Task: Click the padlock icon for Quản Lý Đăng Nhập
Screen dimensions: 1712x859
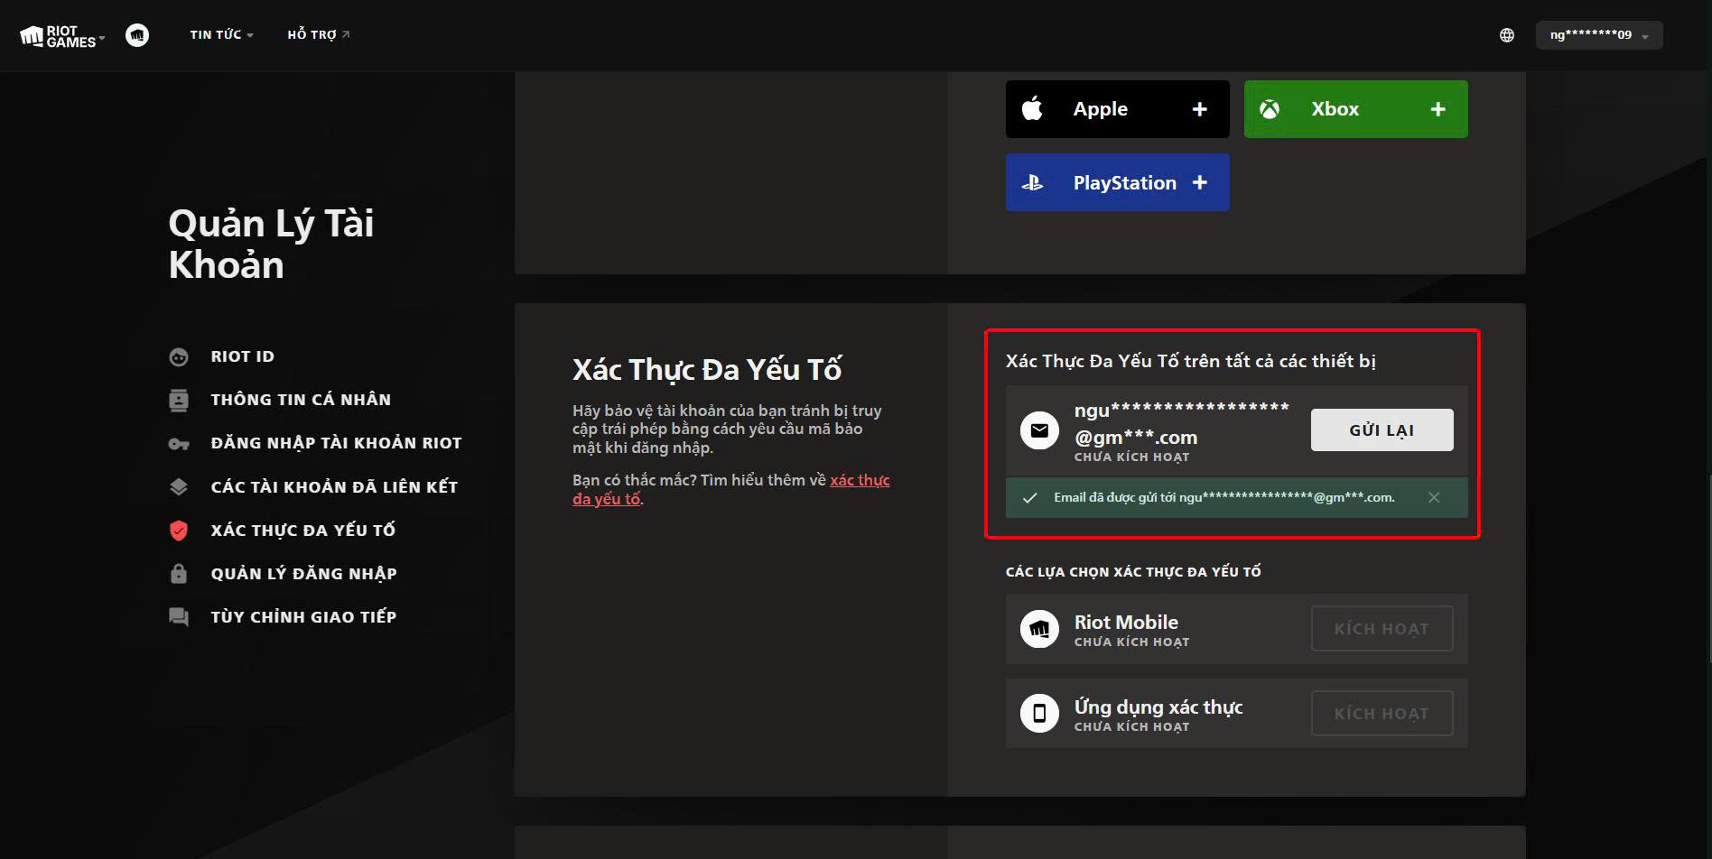Action: pyautogui.click(x=179, y=574)
